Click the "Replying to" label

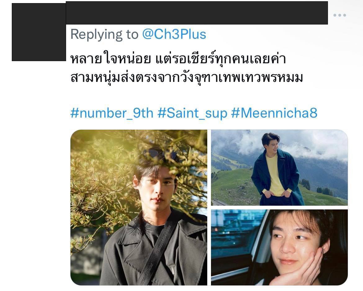[104, 34]
